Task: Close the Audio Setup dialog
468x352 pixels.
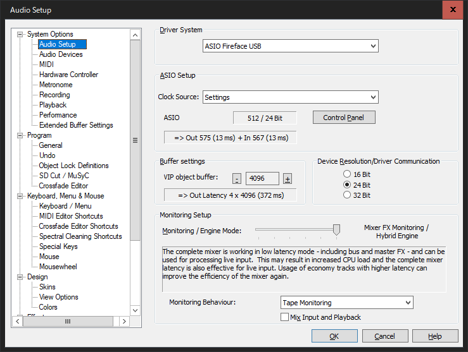Action: click(x=453, y=9)
